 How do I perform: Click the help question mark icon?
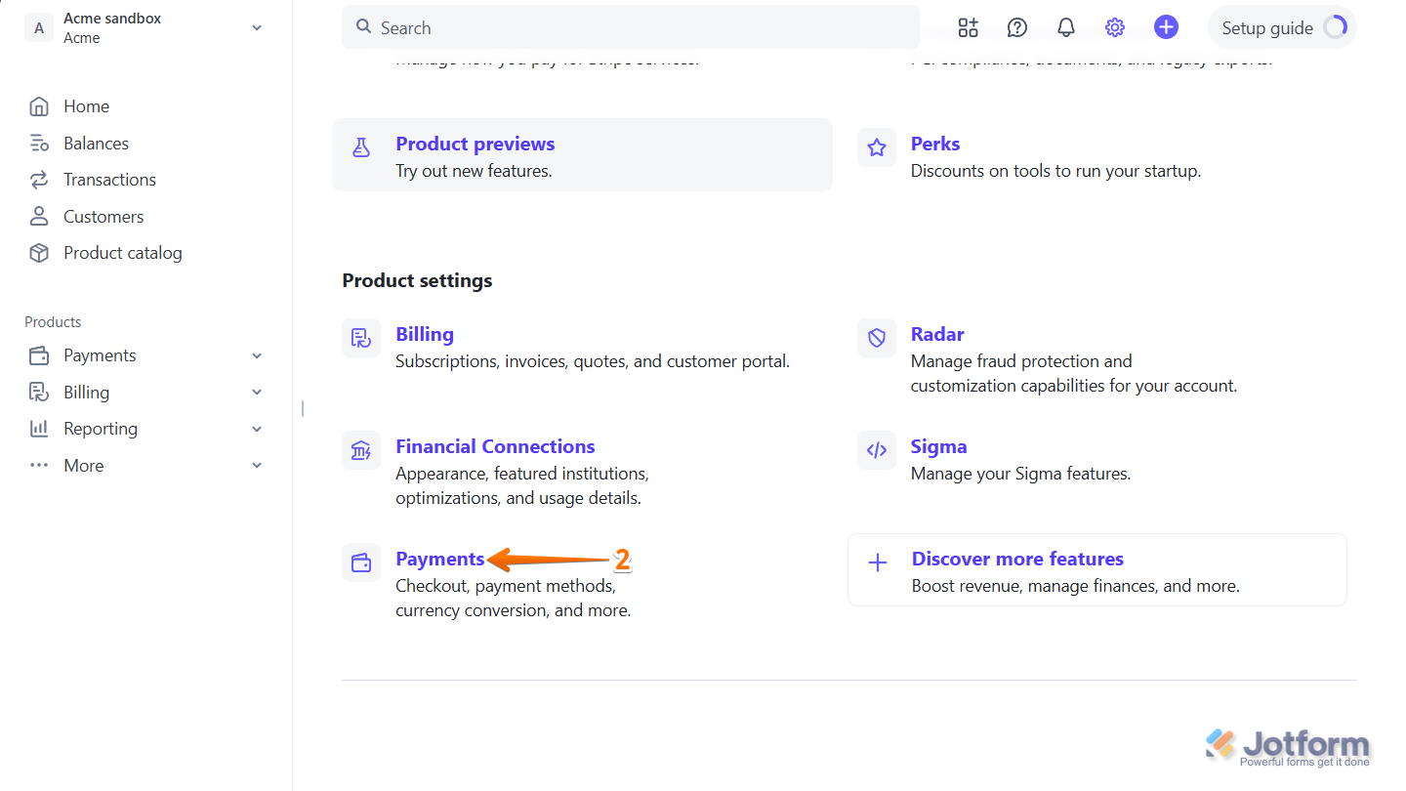[1016, 27]
